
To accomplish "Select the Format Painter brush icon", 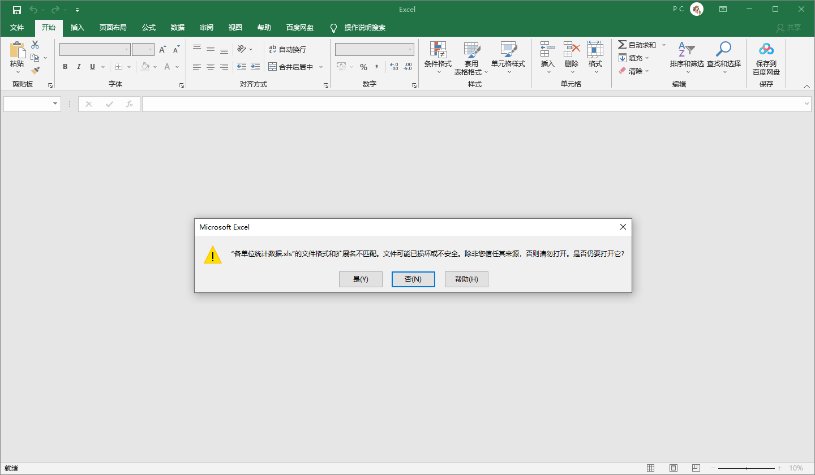I will 35,71.
